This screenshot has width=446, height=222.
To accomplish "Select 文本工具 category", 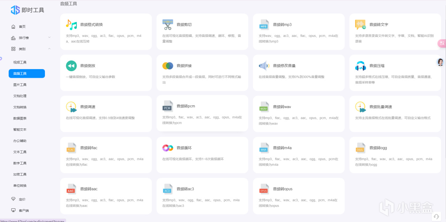I will (x=20, y=152).
